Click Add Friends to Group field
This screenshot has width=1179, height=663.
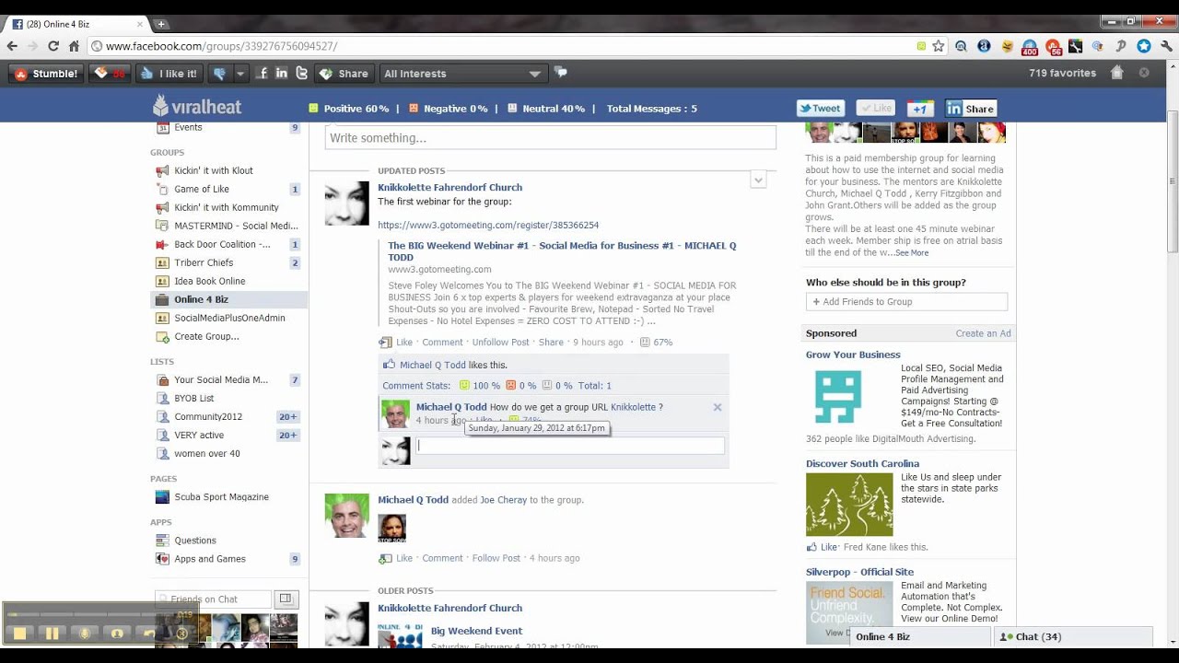pos(906,302)
